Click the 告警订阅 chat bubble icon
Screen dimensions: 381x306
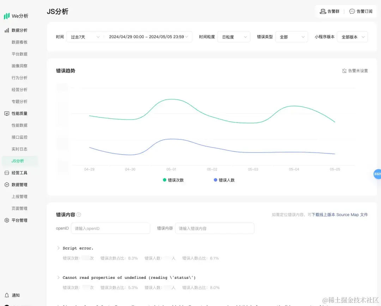click(352, 11)
